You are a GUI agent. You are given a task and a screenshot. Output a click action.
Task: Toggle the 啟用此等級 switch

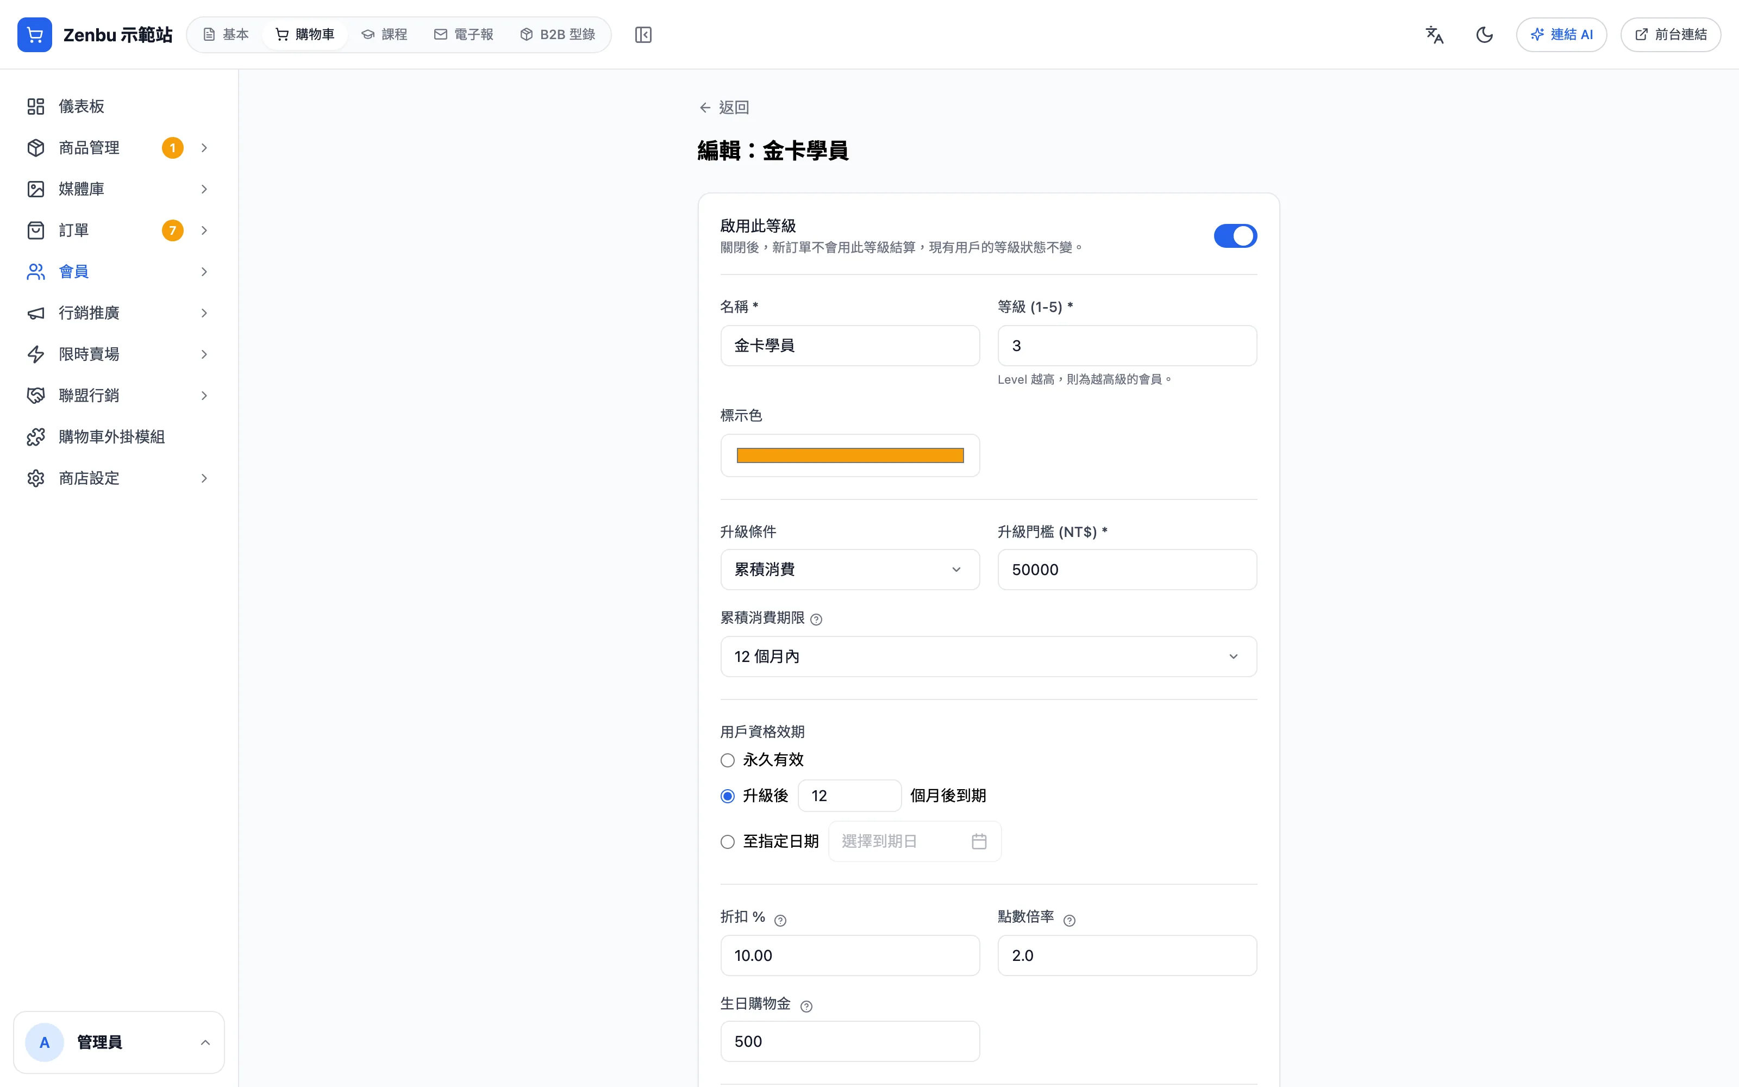point(1235,236)
